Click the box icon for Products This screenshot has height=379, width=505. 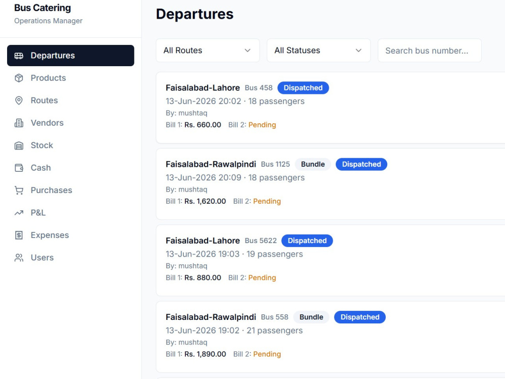19,78
